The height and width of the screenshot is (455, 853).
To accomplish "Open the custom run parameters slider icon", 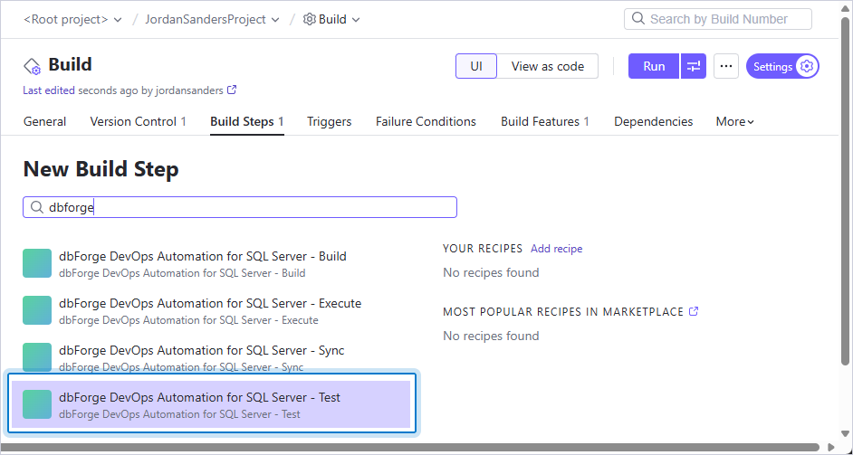I will point(693,66).
